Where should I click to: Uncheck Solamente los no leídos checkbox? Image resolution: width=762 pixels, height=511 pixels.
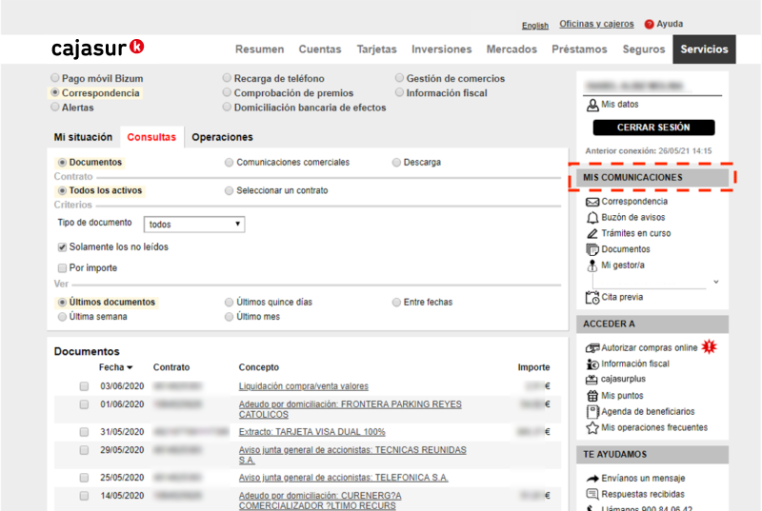click(63, 247)
